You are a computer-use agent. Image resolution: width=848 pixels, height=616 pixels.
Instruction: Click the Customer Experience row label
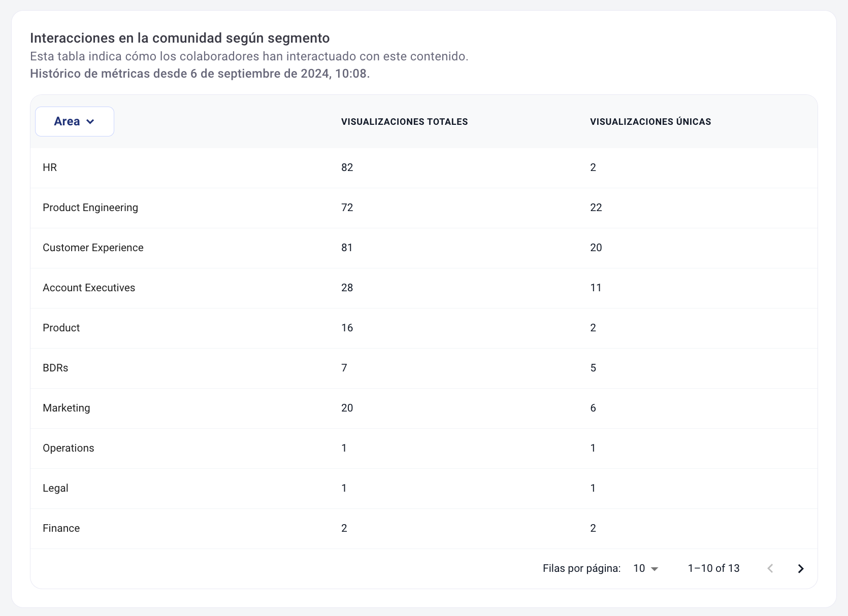coord(93,248)
